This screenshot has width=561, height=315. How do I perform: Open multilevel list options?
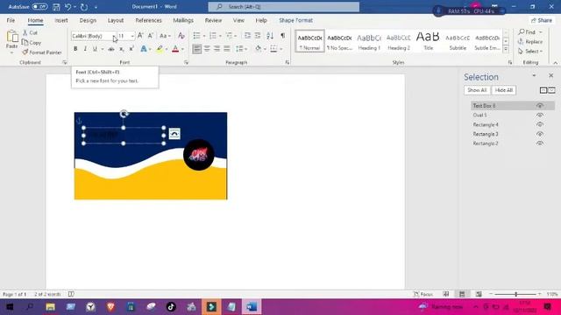(x=230, y=36)
